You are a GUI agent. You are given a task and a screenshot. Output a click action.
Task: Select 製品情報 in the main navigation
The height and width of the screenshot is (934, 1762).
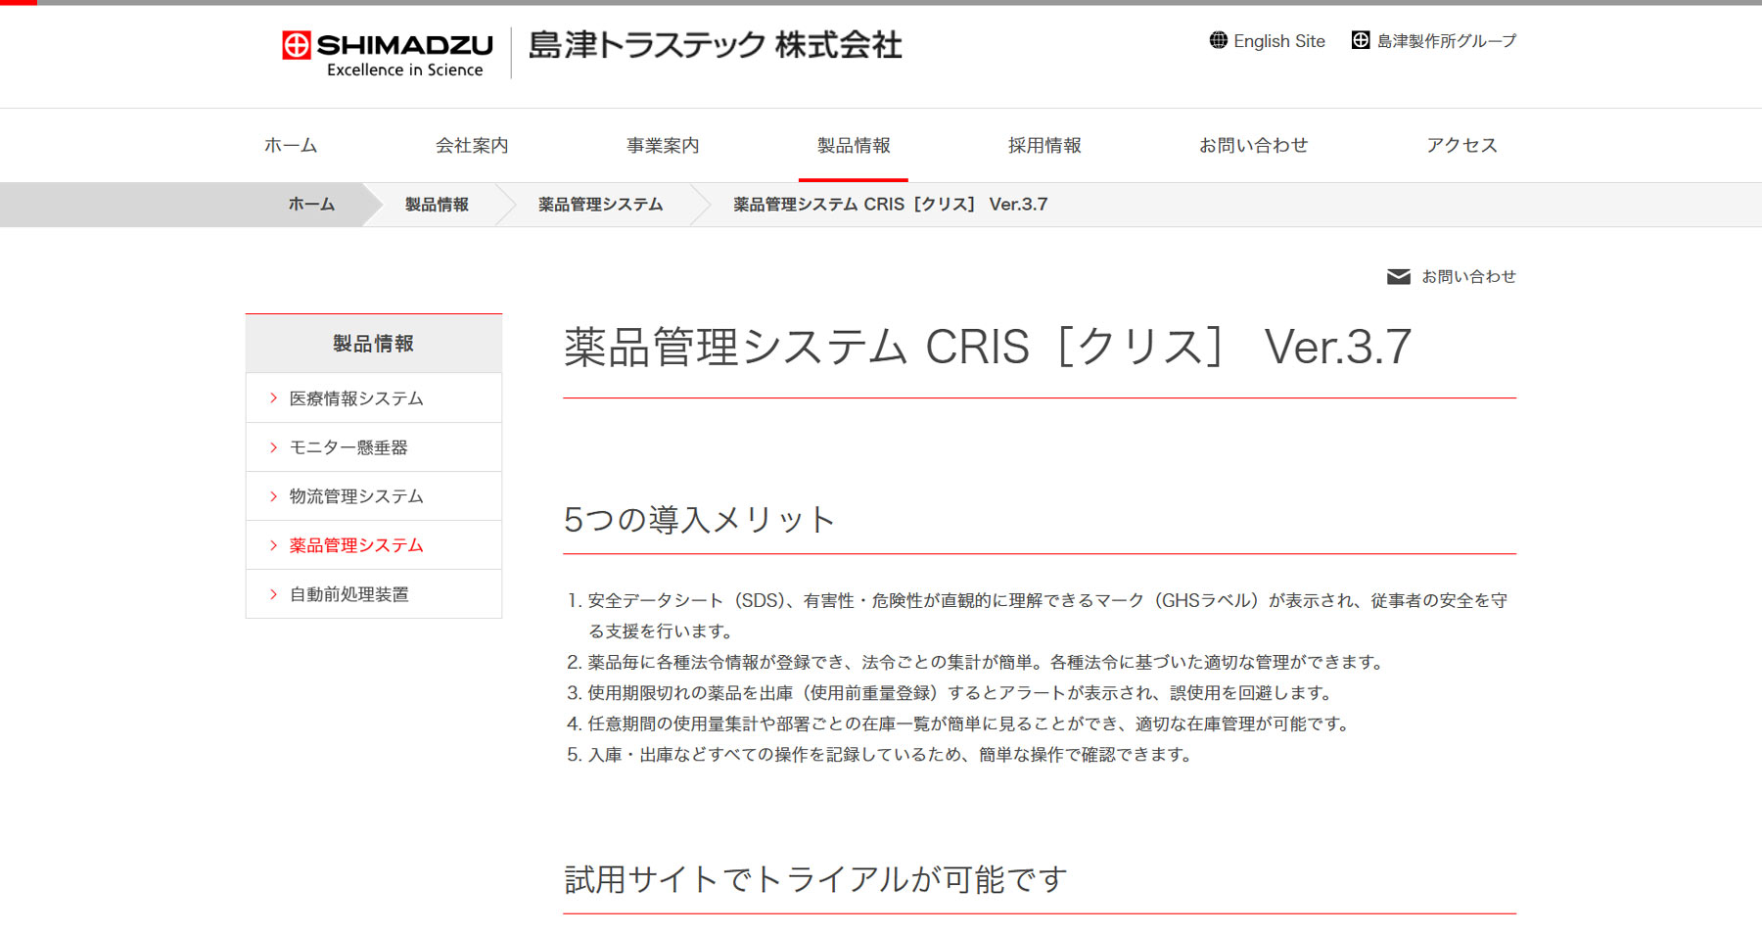854,145
